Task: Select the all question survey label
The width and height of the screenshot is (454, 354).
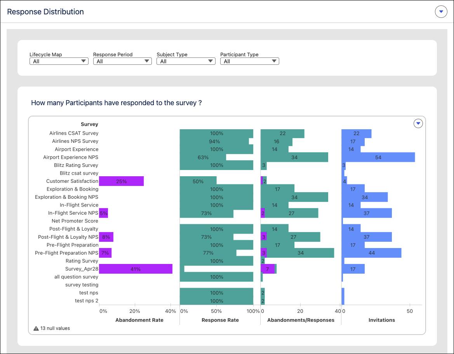Action: 77,277
